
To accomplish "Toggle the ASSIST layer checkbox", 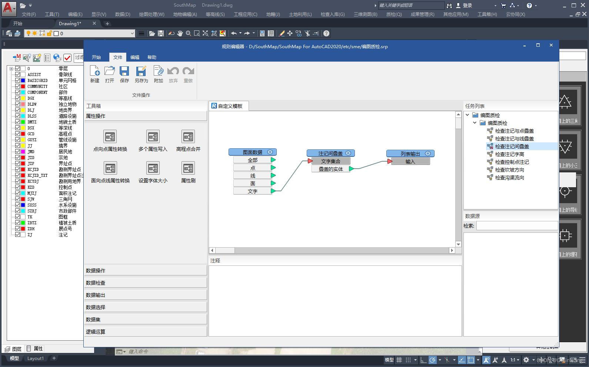I will pyautogui.click(x=17, y=75).
